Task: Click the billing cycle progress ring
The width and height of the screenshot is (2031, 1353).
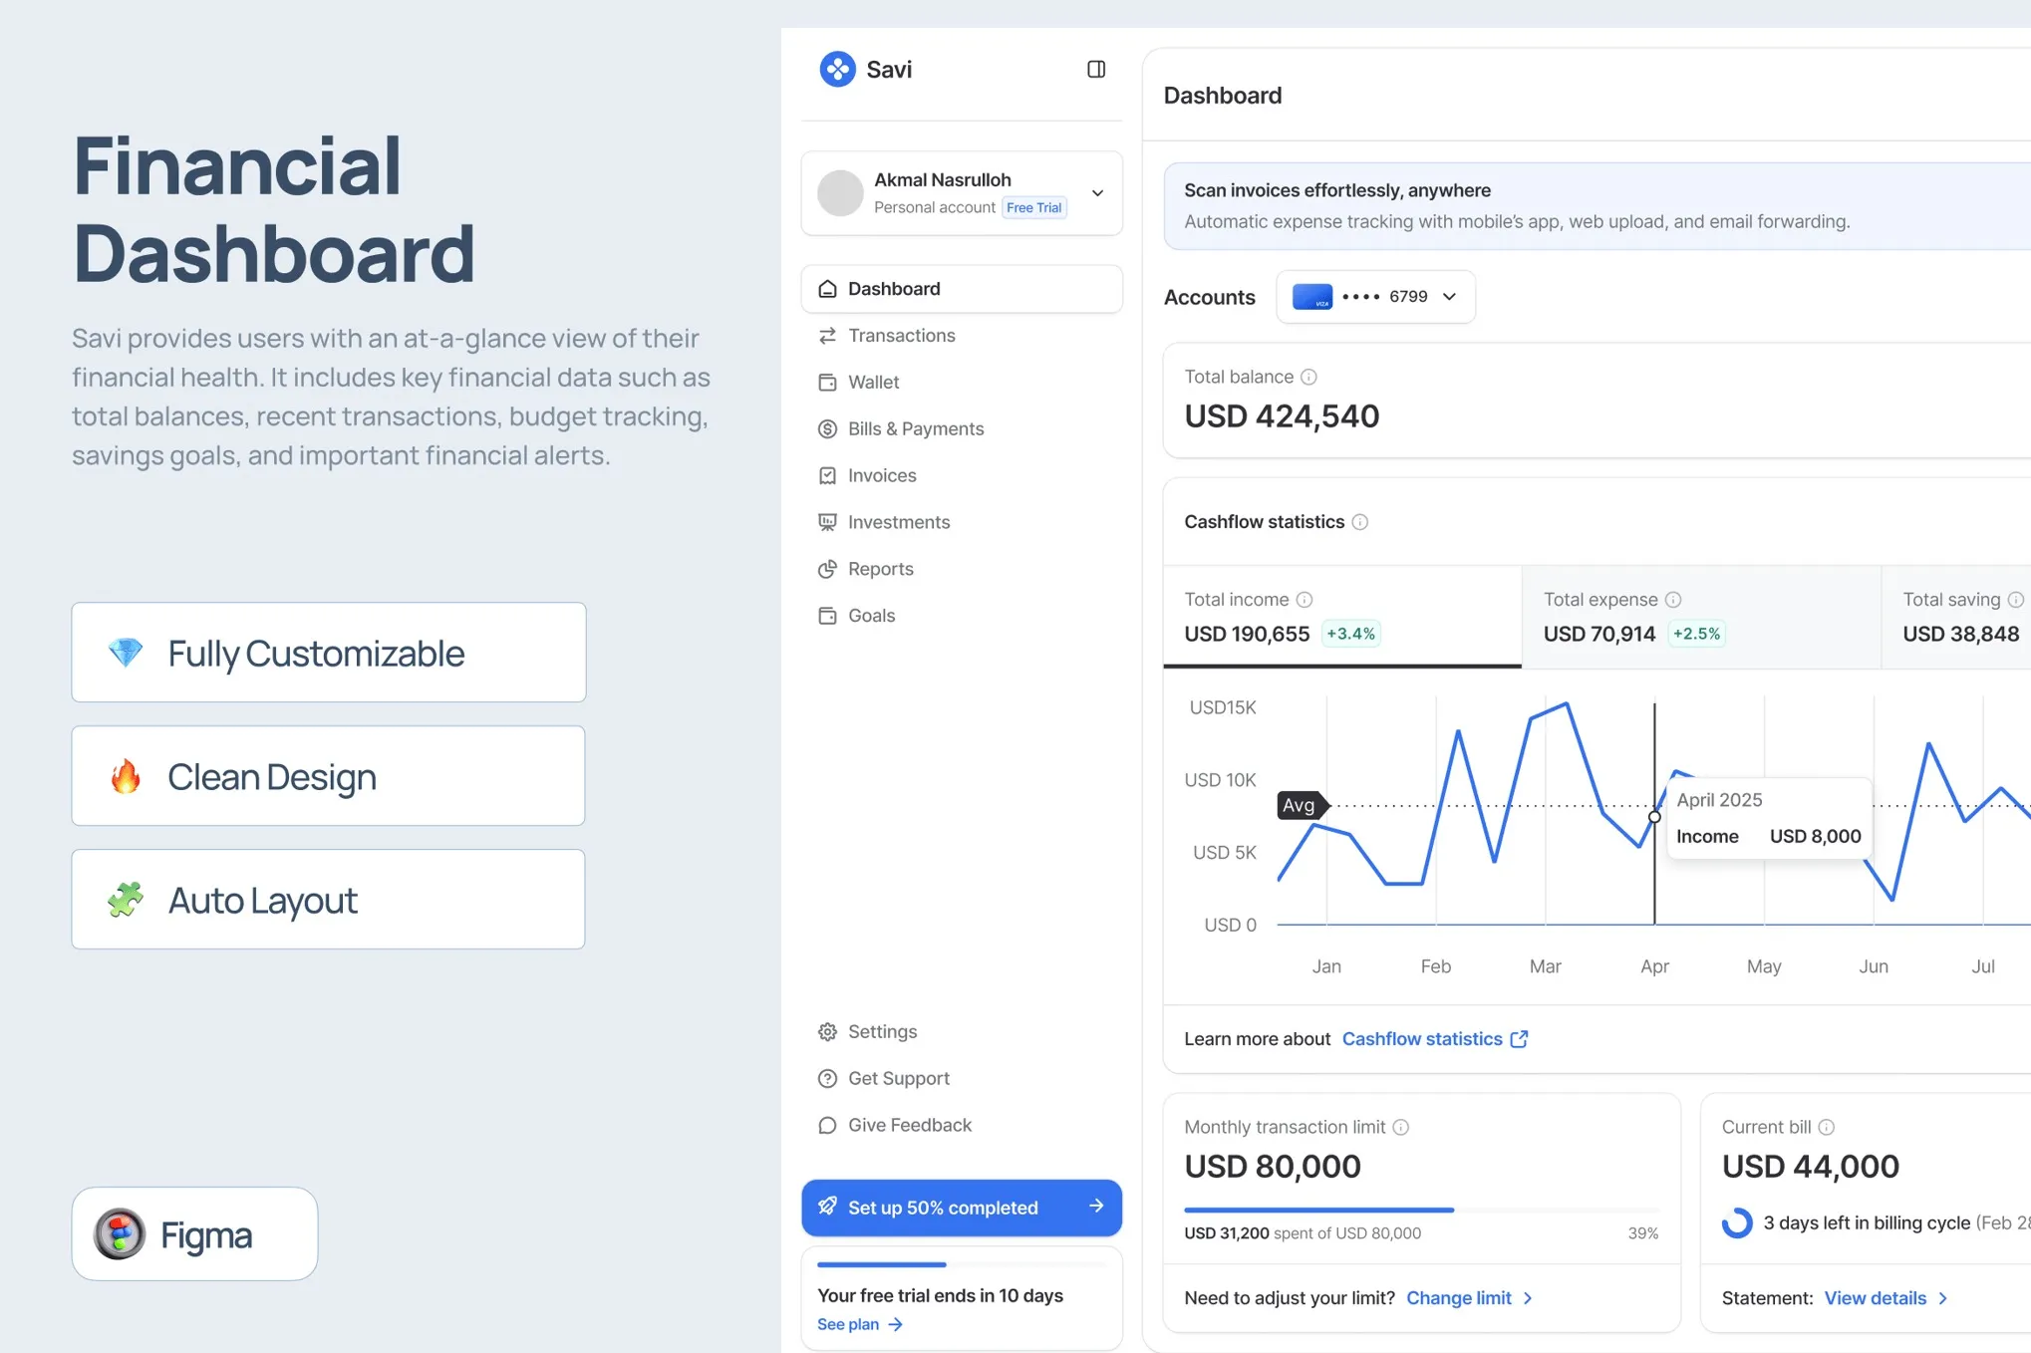Action: point(1737,1222)
